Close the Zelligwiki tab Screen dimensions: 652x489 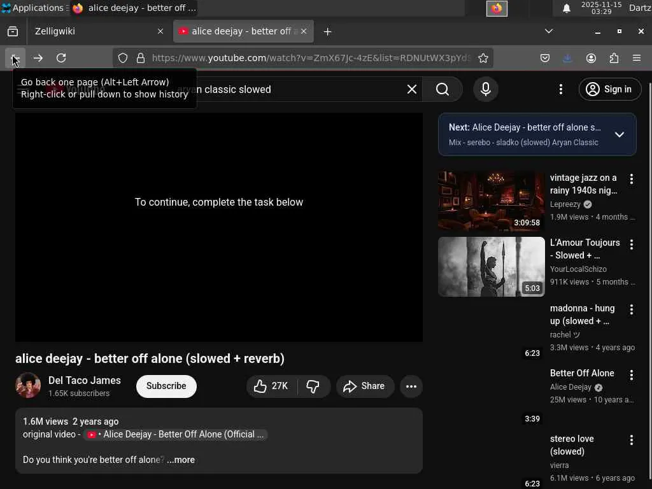click(160, 32)
